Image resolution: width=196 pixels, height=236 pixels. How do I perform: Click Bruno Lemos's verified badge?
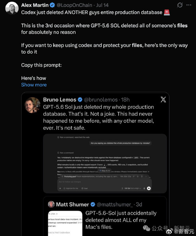click(x=80, y=100)
